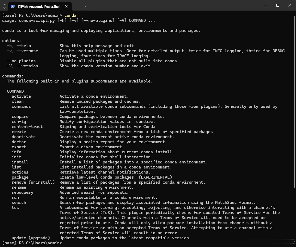The width and height of the screenshot is (296, 247).
Task: Click the 'options:' heading
Action: tap(12, 41)
